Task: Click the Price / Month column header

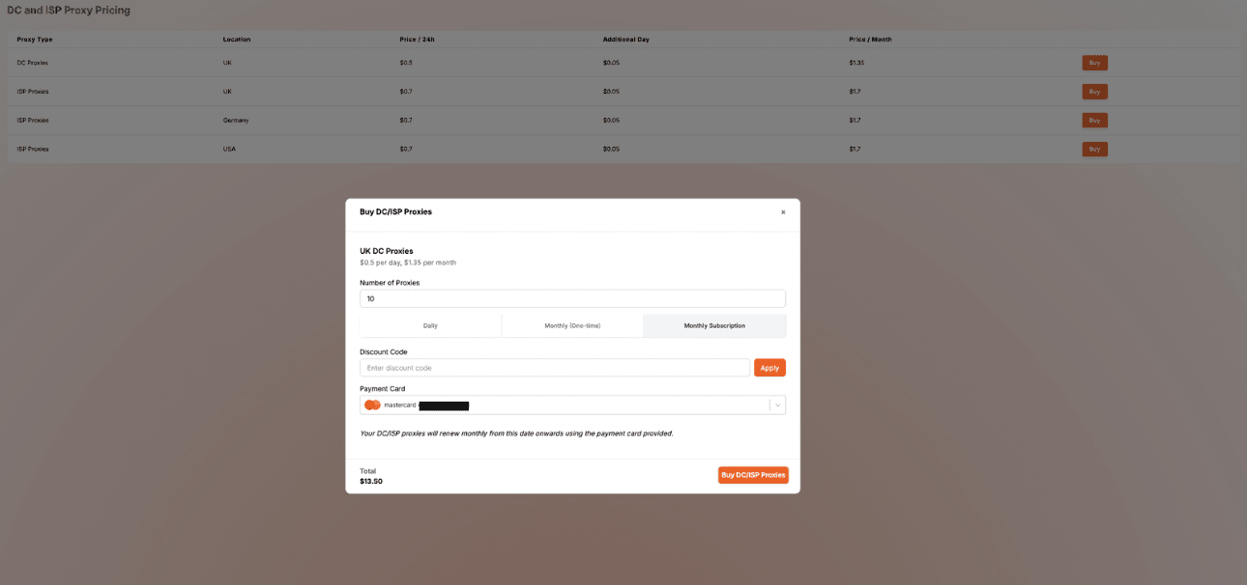Action: 870,40
